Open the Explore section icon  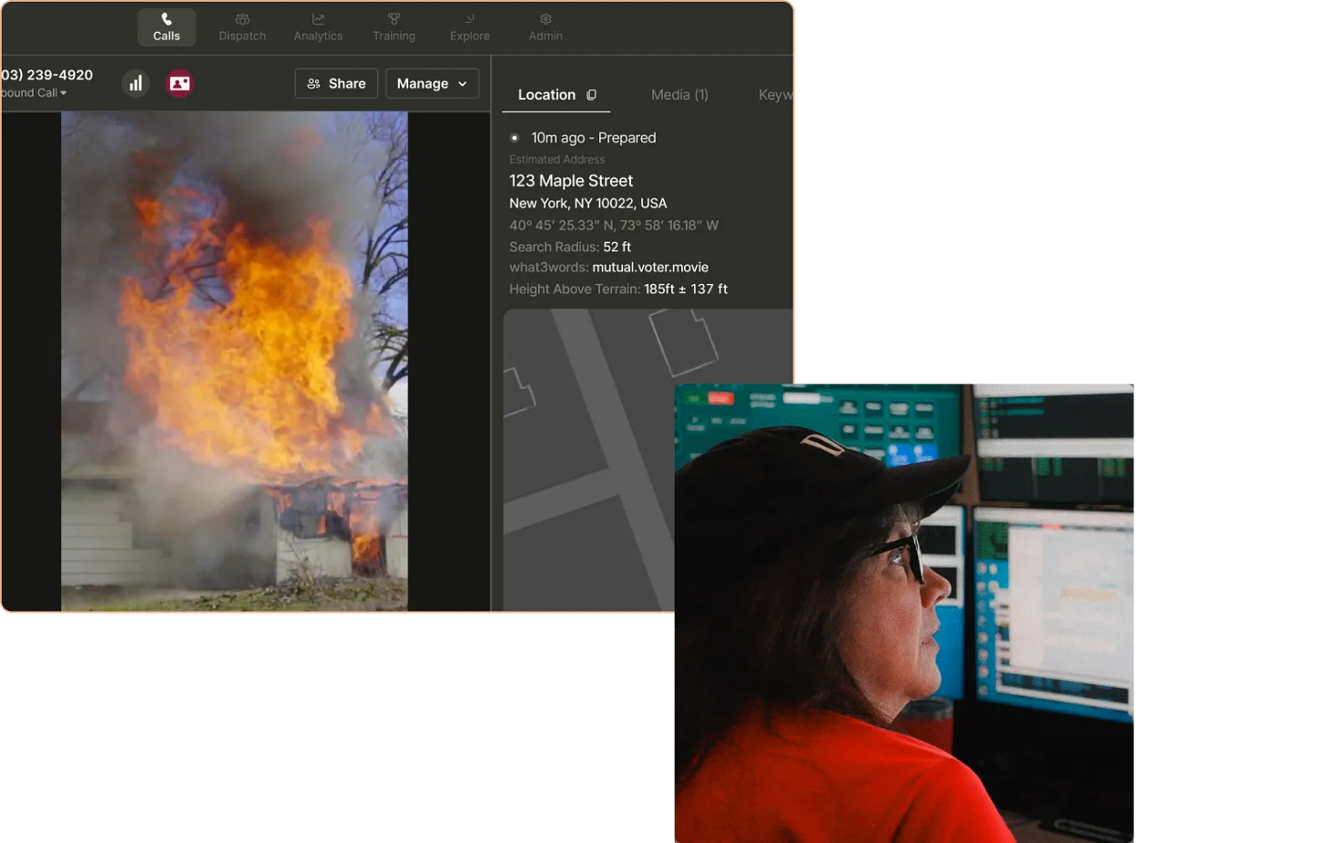pos(469,18)
